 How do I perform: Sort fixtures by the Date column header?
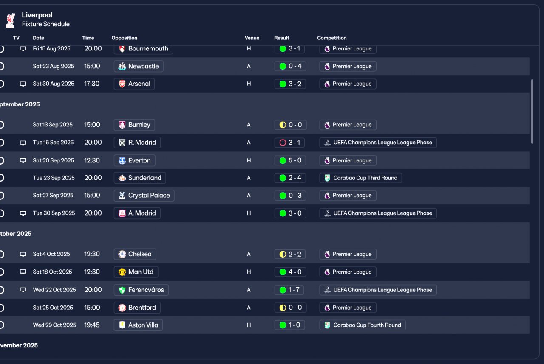38,38
